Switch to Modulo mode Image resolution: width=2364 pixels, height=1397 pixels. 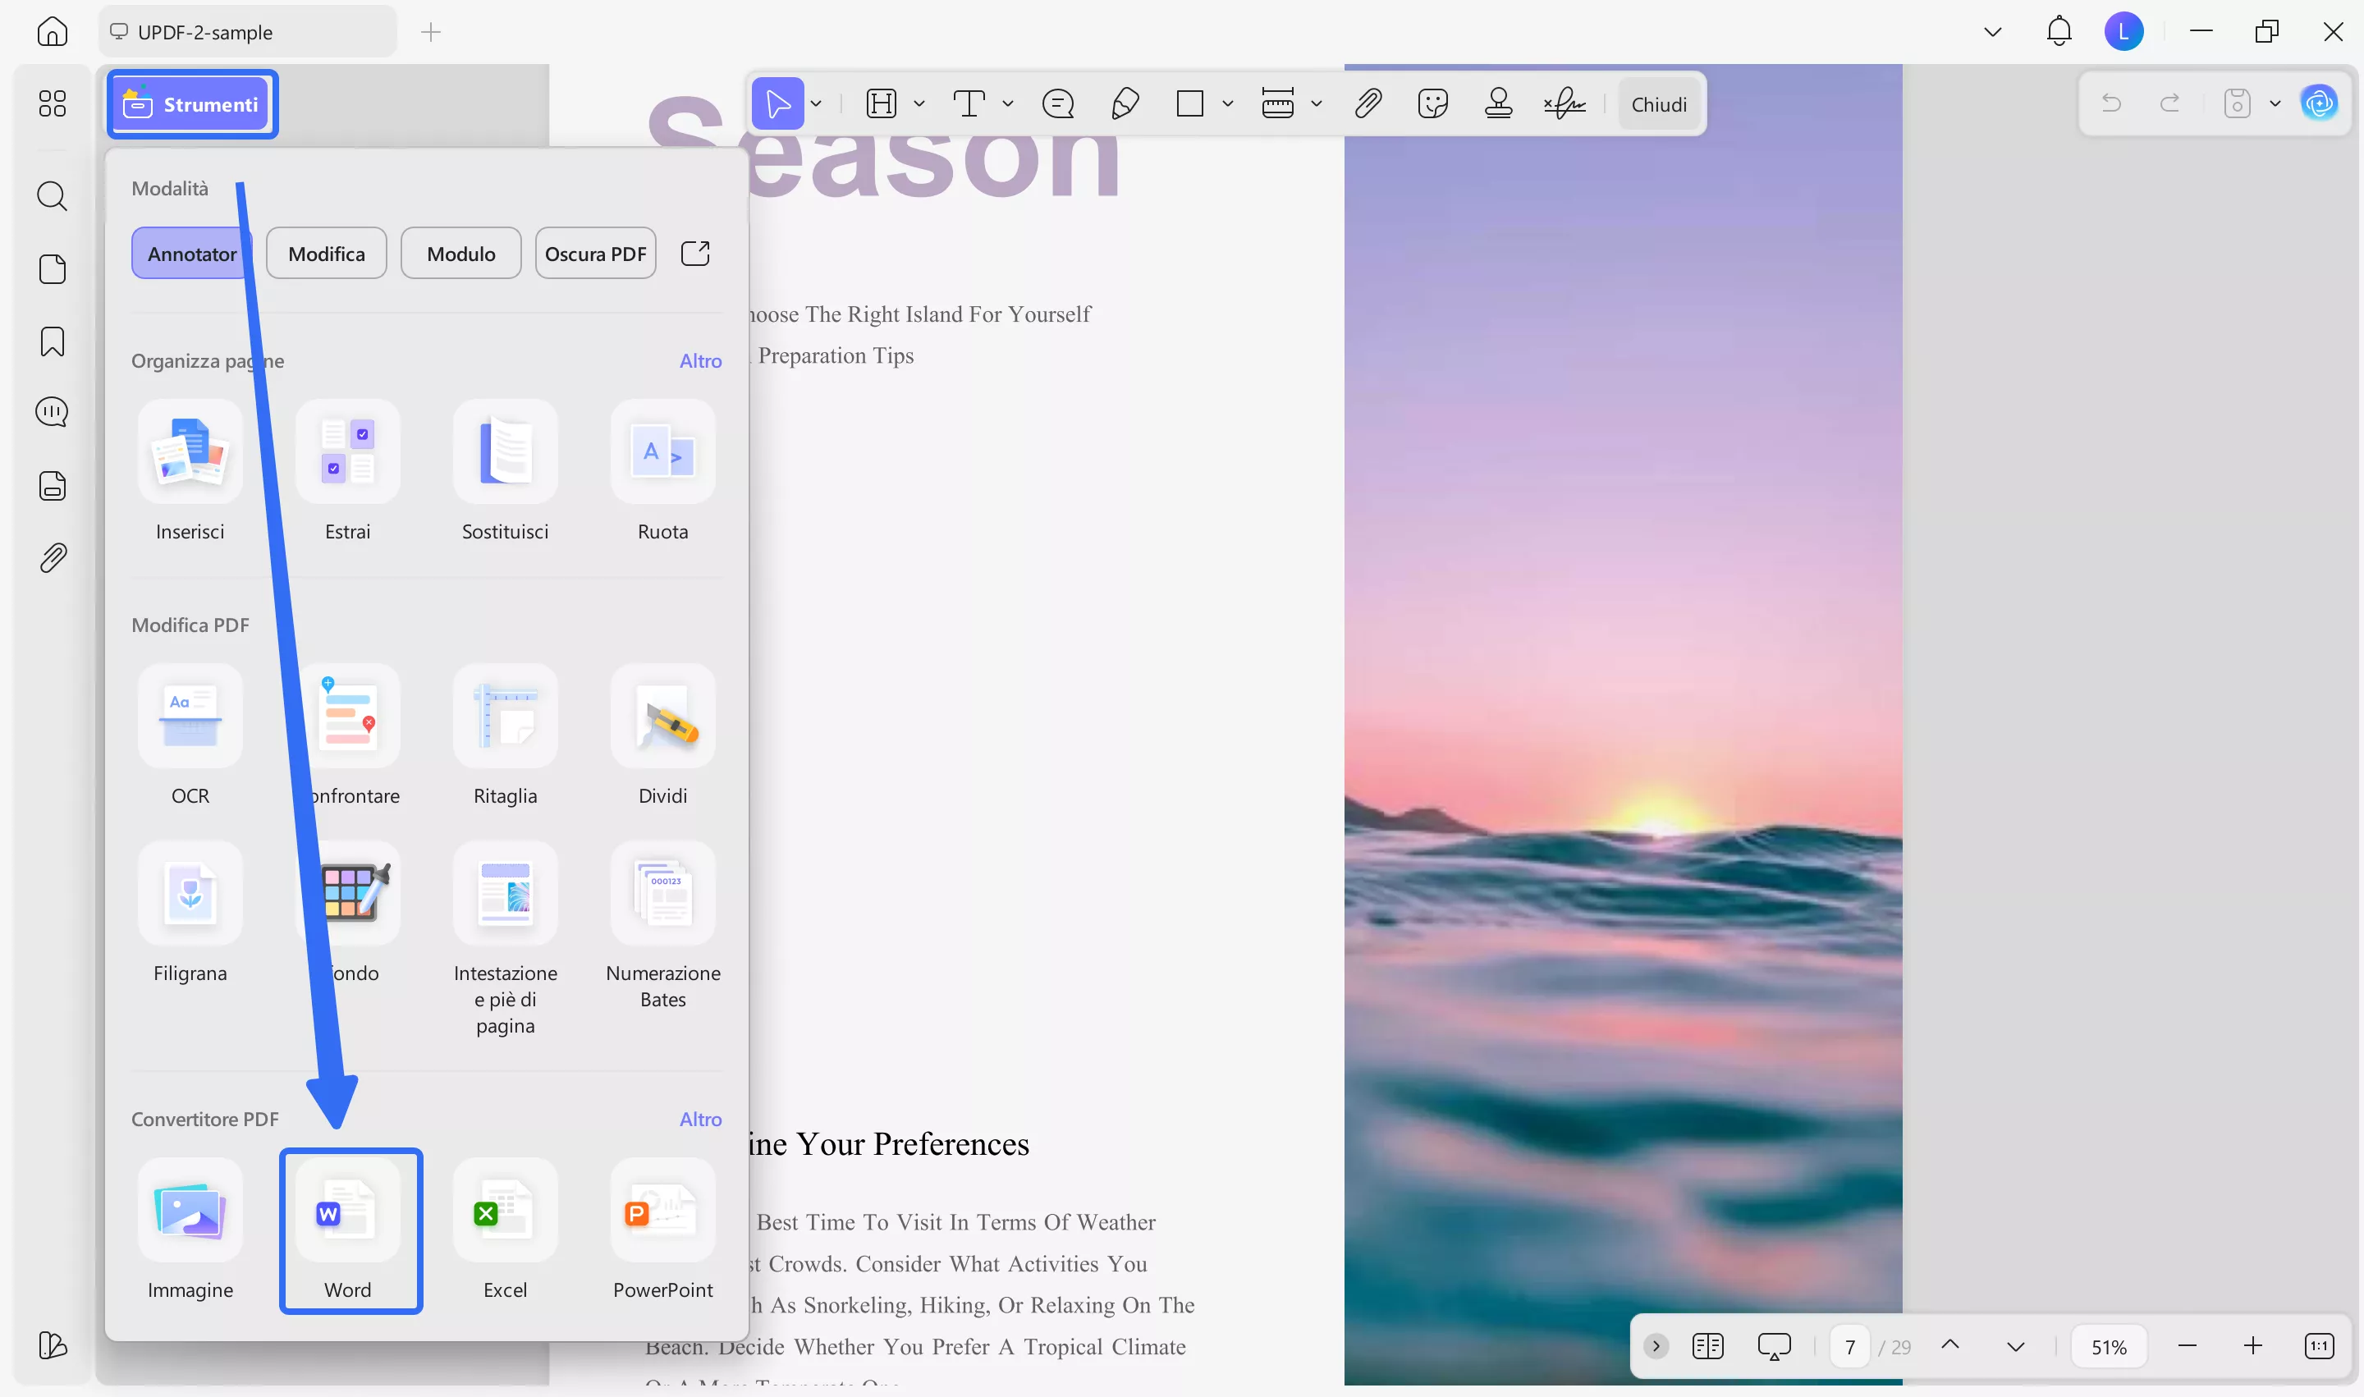(x=460, y=254)
